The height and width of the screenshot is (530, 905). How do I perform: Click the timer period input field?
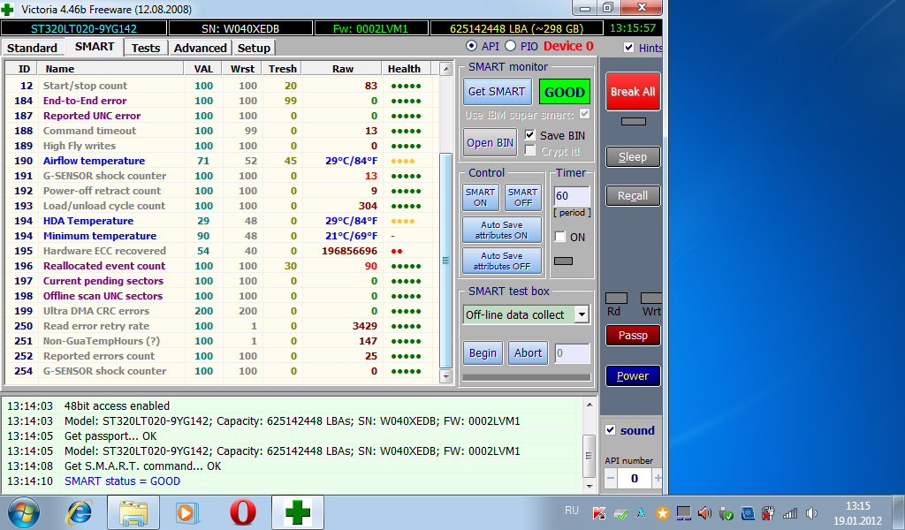point(571,196)
